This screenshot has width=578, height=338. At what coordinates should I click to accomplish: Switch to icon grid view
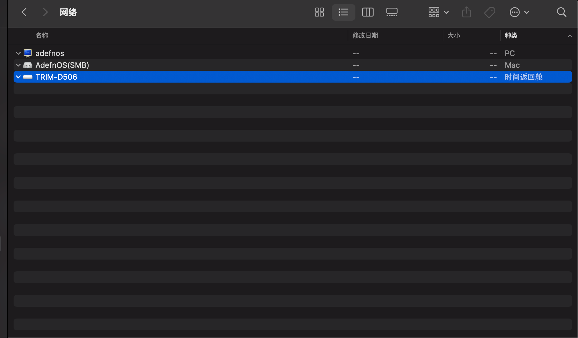[x=319, y=12]
